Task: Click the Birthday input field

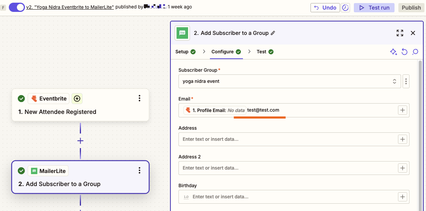Action: click(x=294, y=196)
